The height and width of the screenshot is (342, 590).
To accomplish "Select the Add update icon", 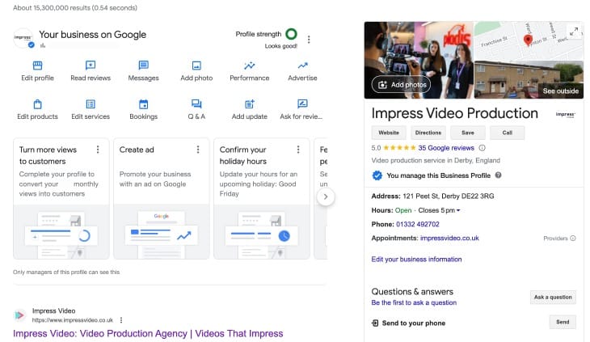I will coord(249,104).
